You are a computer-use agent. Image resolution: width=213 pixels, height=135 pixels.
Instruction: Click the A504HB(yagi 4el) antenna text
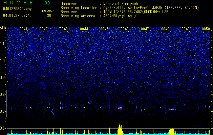click(x=120, y=16)
